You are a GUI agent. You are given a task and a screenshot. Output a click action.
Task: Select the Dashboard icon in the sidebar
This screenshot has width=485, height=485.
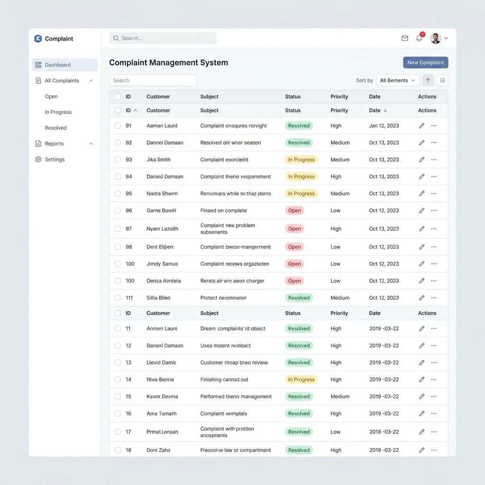(38, 65)
